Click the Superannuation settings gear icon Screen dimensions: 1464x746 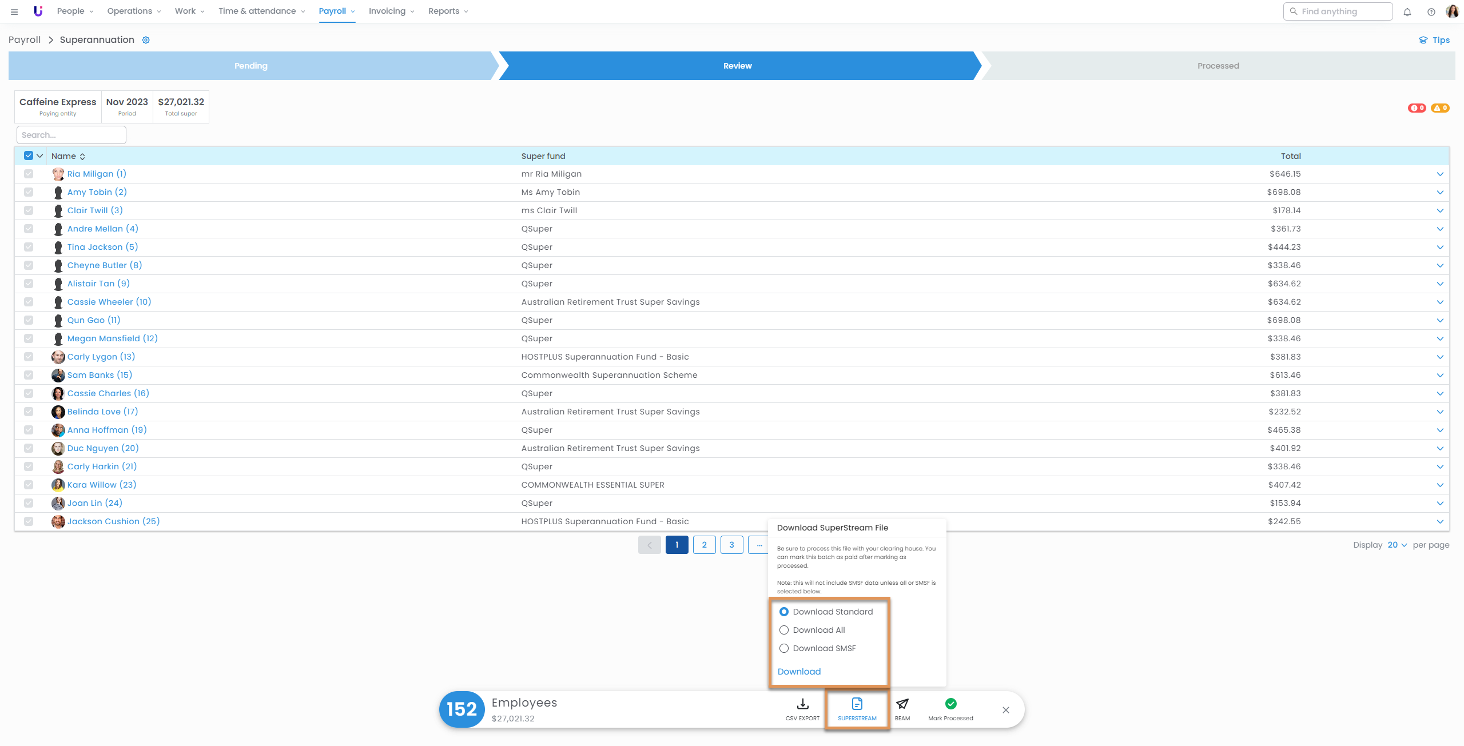(x=146, y=40)
